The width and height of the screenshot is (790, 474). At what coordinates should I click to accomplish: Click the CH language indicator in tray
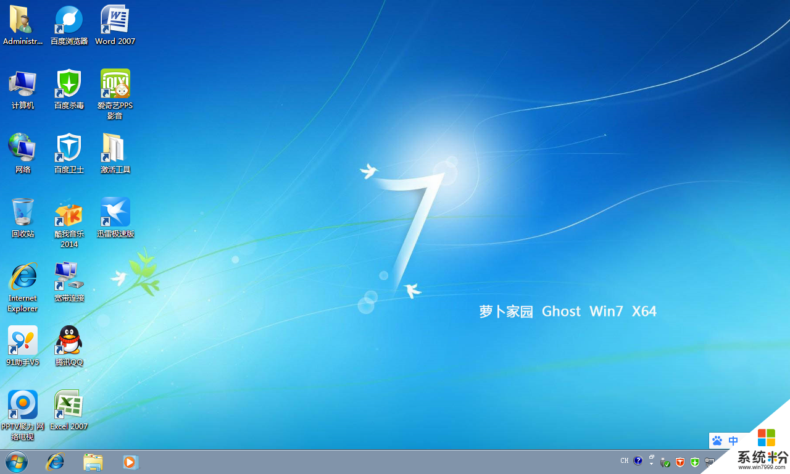point(624,461)
